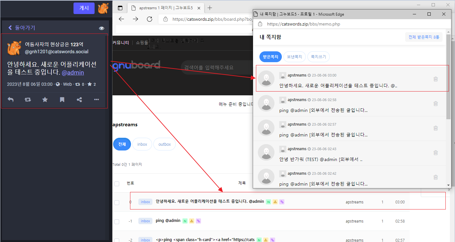Open the 쪽지쓰기 compose tab
455x242 pixels.
318,57
